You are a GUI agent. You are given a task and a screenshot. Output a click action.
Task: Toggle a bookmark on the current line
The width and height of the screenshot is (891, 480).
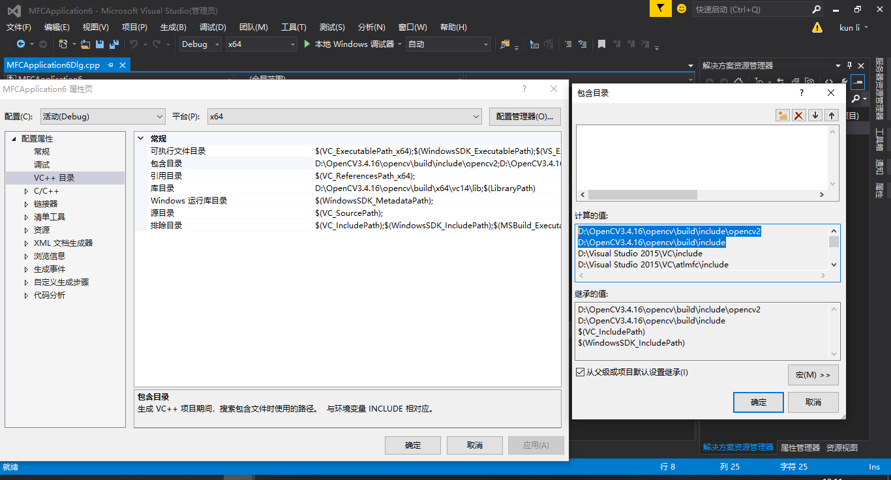[x=601, y=44]
